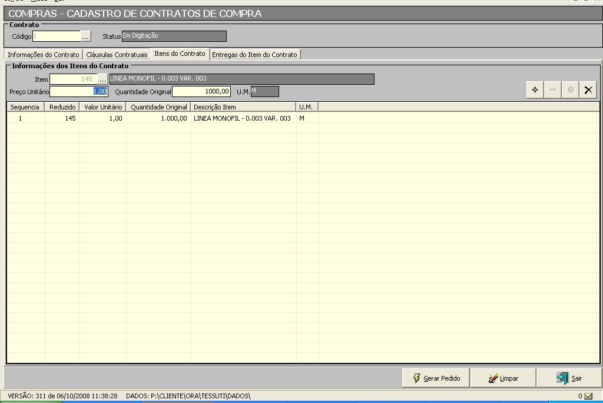603x403 pixels.
Task: Click the Código input field
Action: click(x=56, y=36)
